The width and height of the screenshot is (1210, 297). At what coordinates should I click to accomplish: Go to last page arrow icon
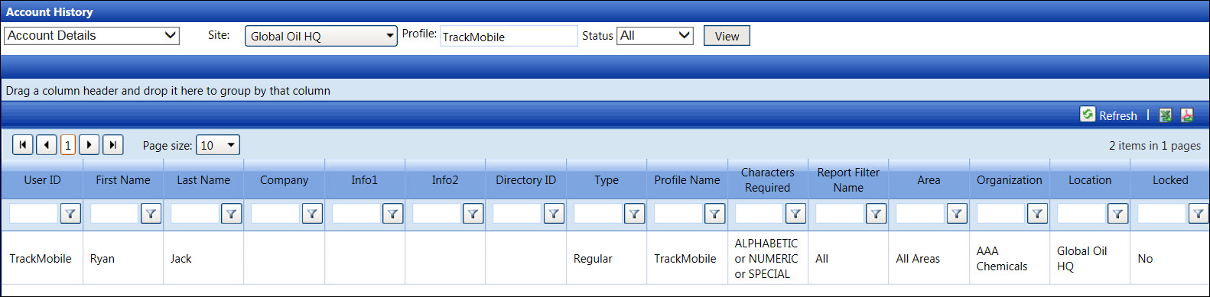(113, 144)
